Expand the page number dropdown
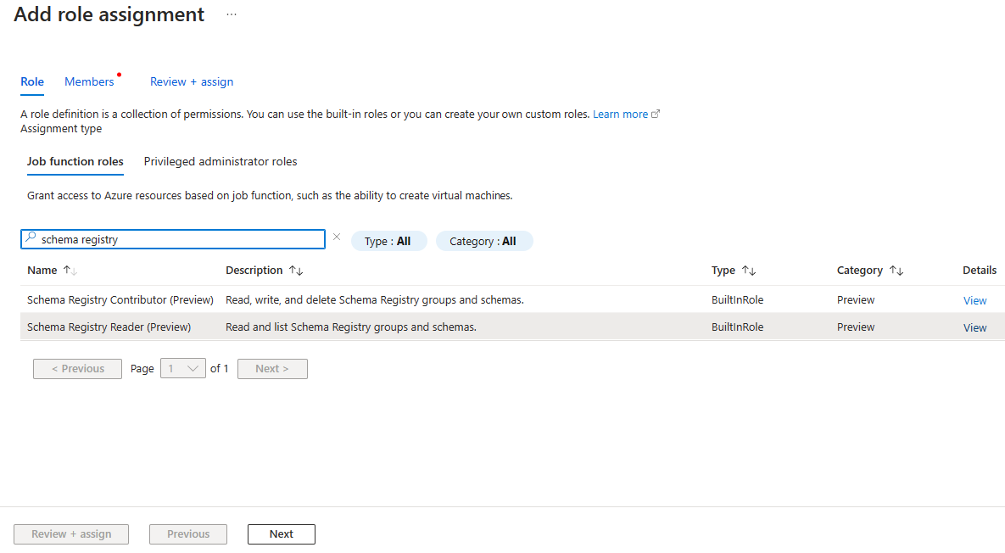Viewport: 1005px width, 553px height. click(182, 368)
